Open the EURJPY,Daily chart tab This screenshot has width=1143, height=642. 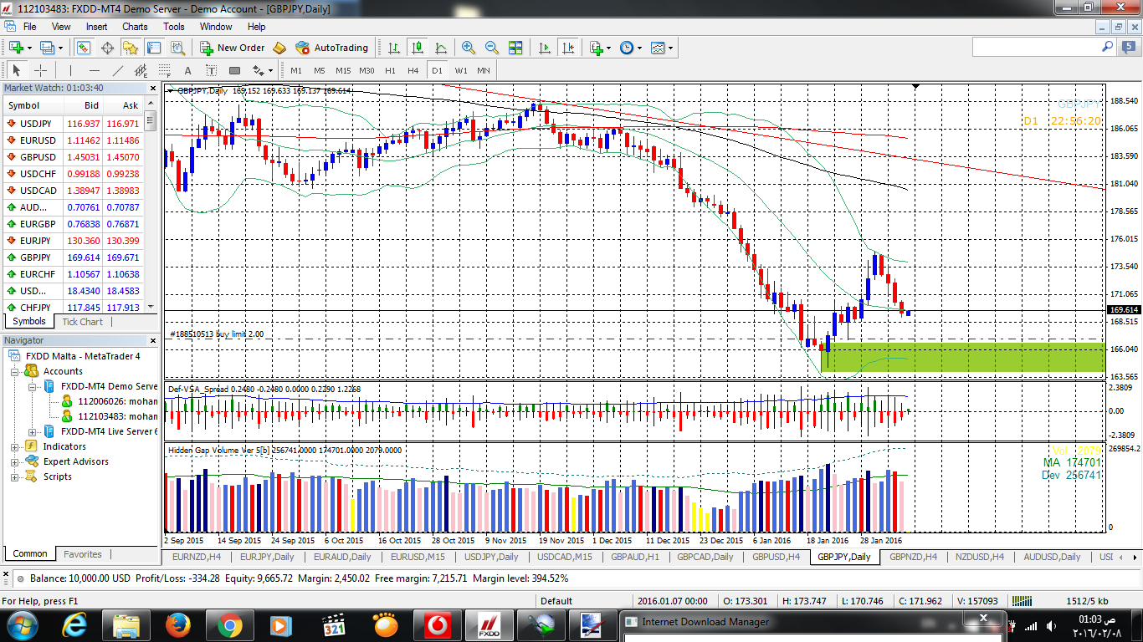(267, 557)
